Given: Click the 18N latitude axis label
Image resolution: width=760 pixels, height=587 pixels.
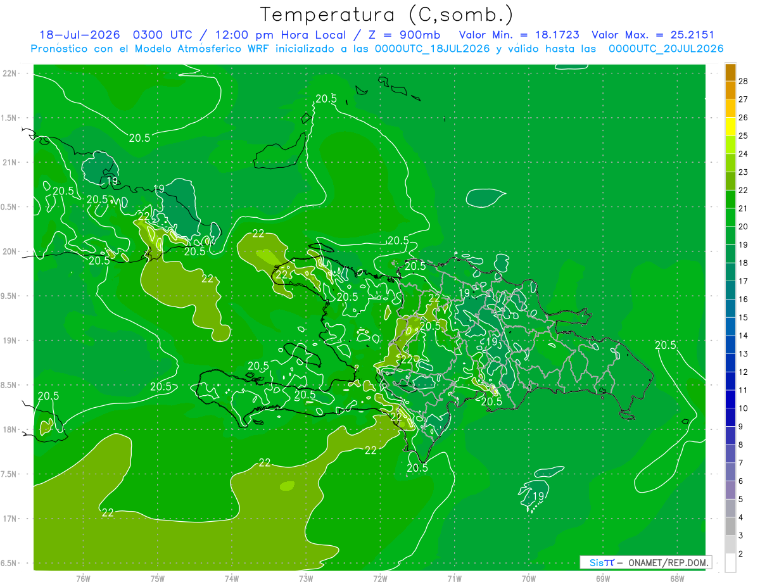Looking at the screenshot, I should tap(10, 429).
